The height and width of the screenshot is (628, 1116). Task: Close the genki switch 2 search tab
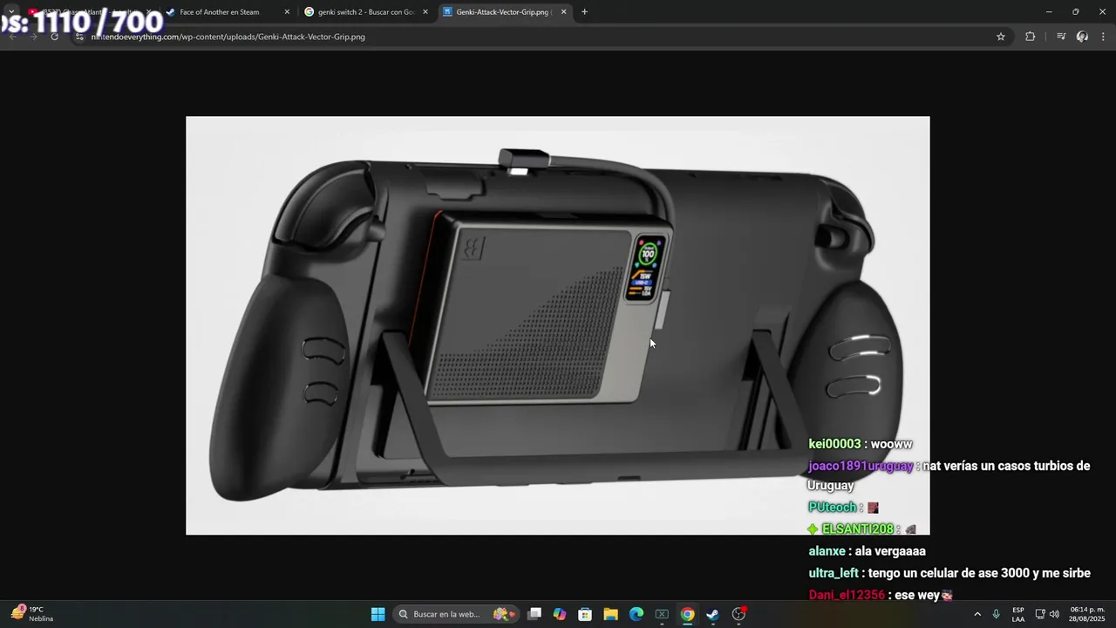pyautogui.click(x=425, y=12)
